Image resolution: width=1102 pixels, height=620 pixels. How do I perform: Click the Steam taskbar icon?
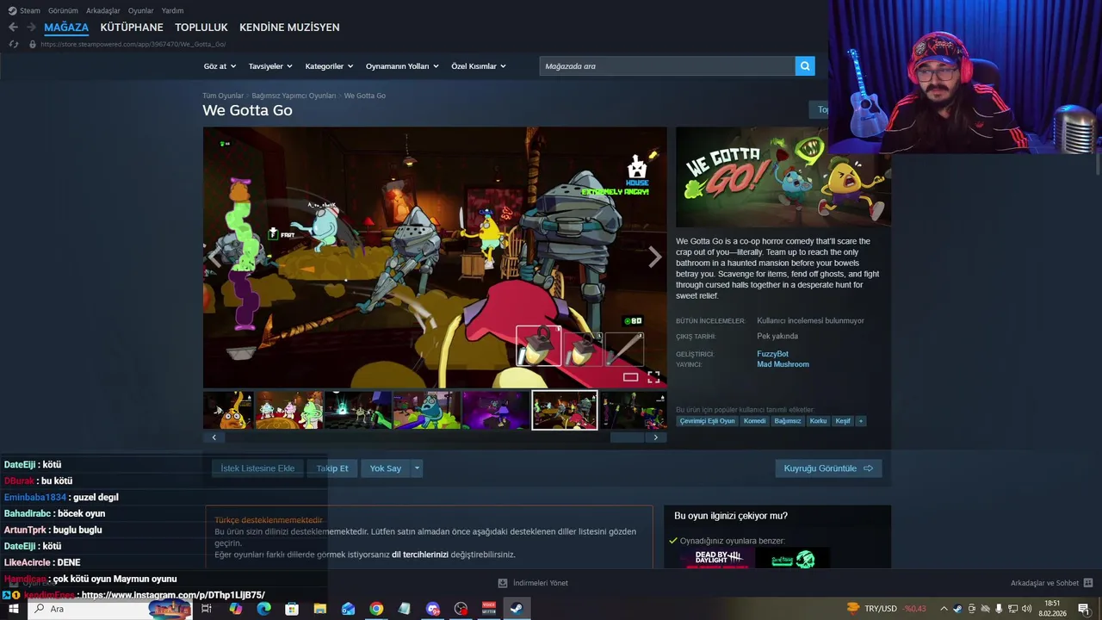coord(517,609)
